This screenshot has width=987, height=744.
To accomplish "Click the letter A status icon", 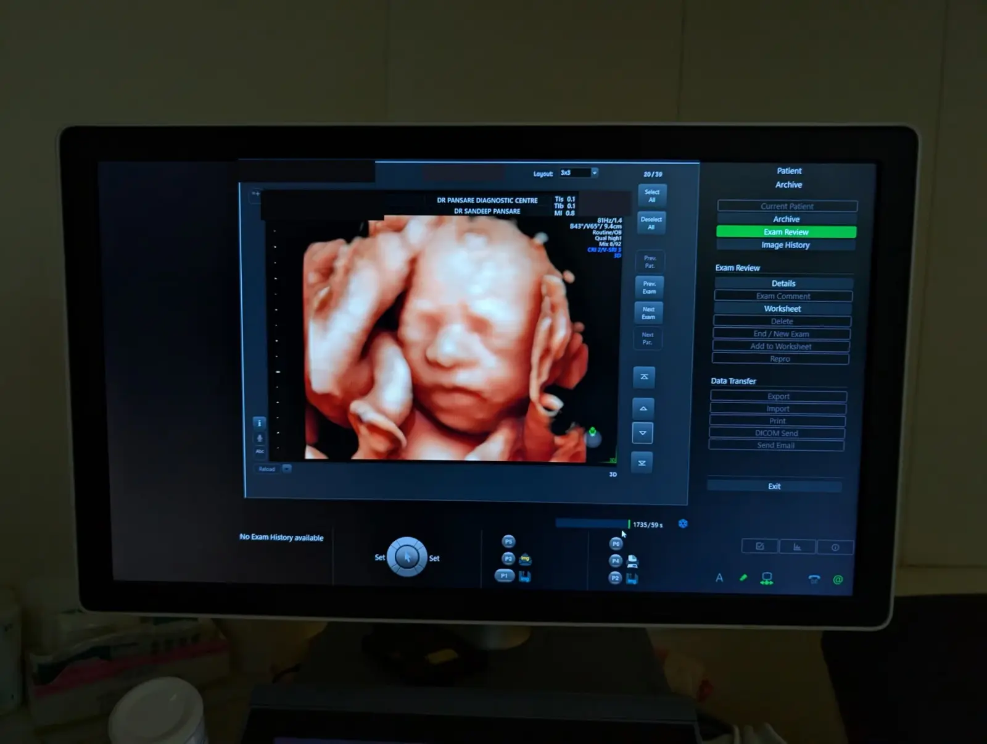I will coord(719,578).
